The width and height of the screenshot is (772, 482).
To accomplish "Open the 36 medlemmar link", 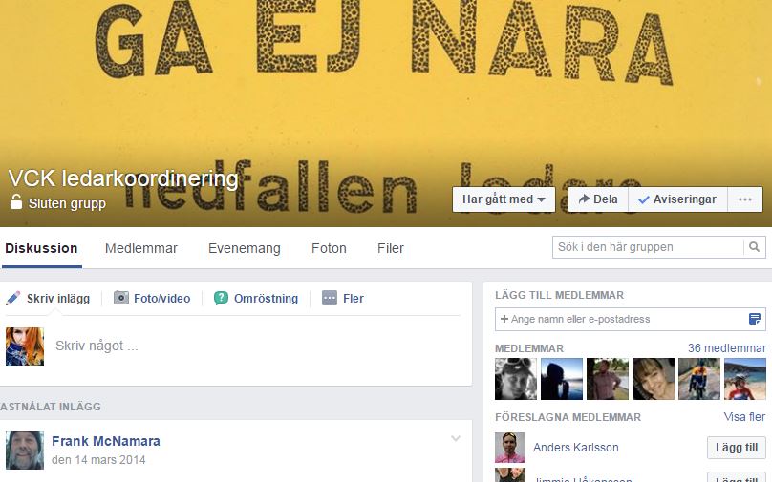I will (x=727, y=348).
